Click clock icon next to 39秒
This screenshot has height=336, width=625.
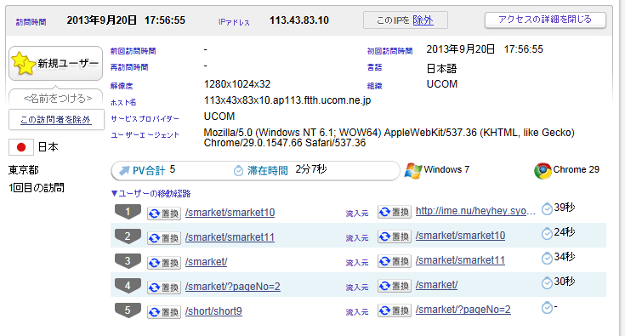point(547,209)
